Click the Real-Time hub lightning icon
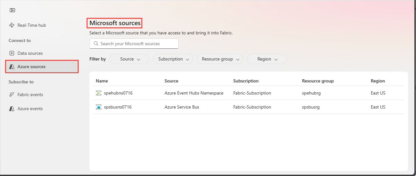The width and height of the screenshot is (416, 176). point(12,25)
